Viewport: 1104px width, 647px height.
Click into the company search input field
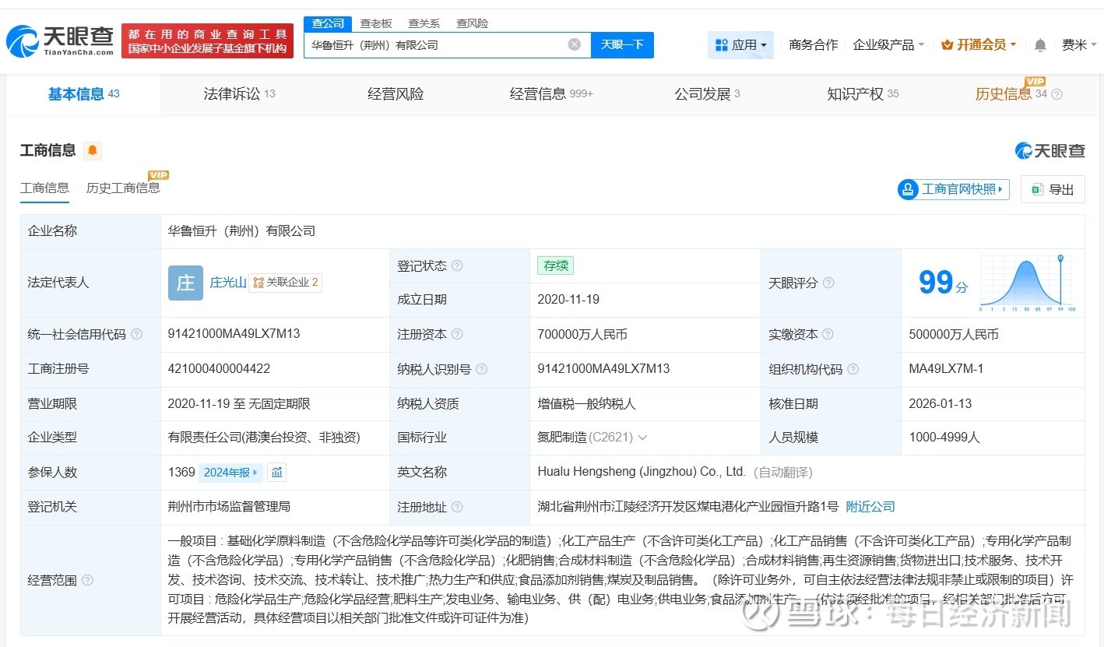point(436,45)
